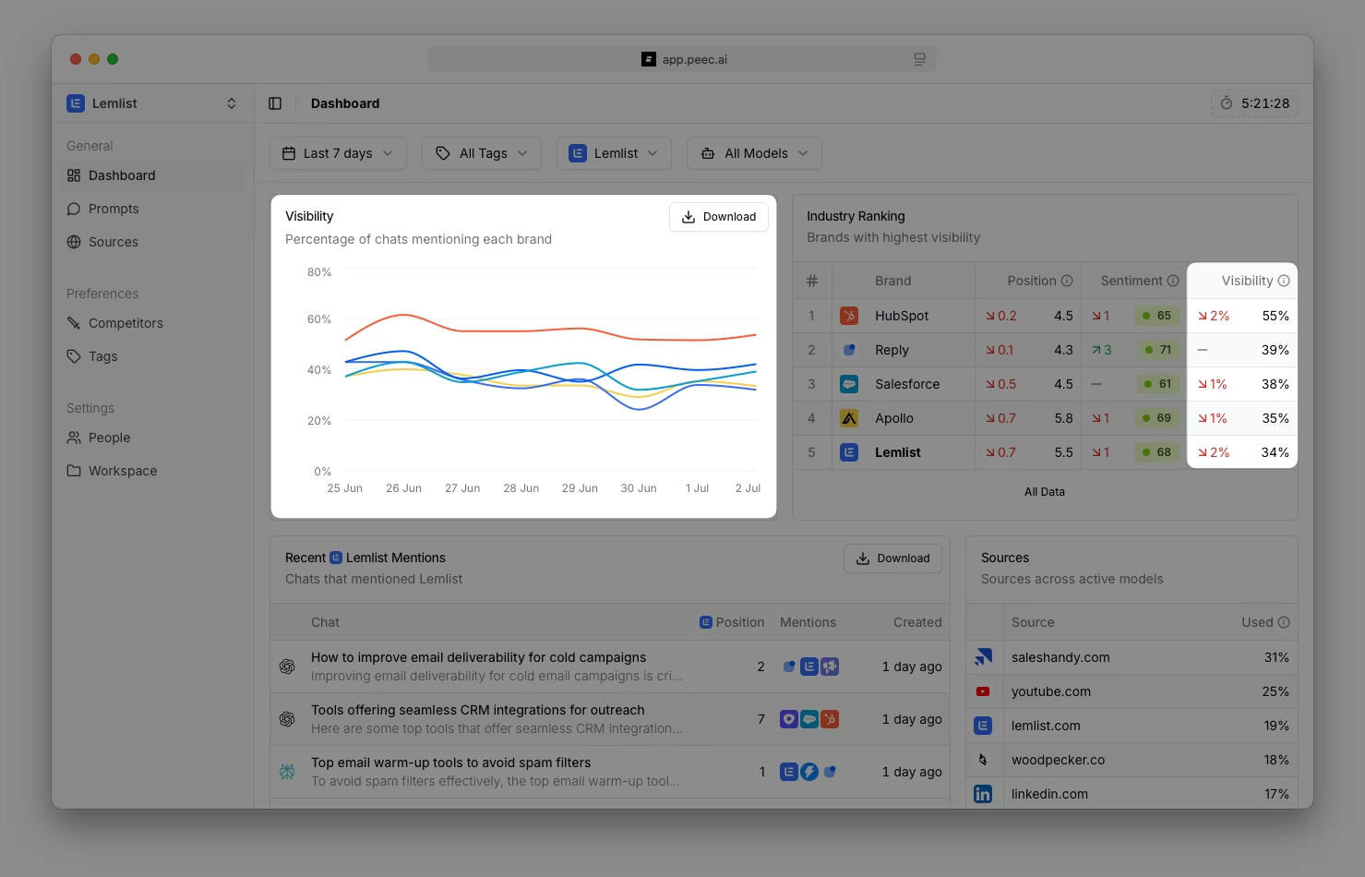Click the info icon next to Used
Screen dimensions: 1365x877
[1284, 622]
